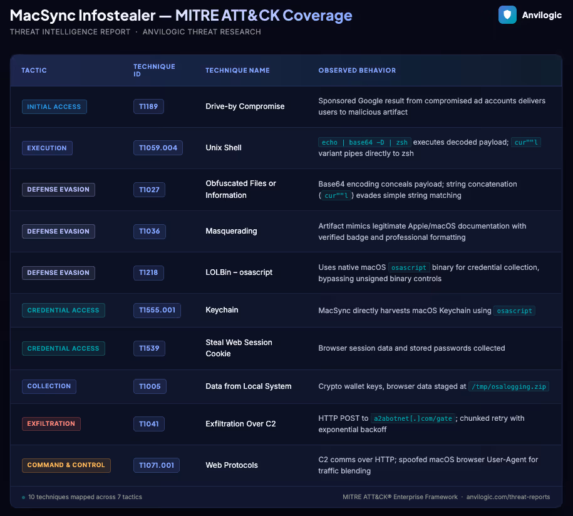573x516 pixels.
Task: Click the Web Protocols technique name
Action: [232, 465]
